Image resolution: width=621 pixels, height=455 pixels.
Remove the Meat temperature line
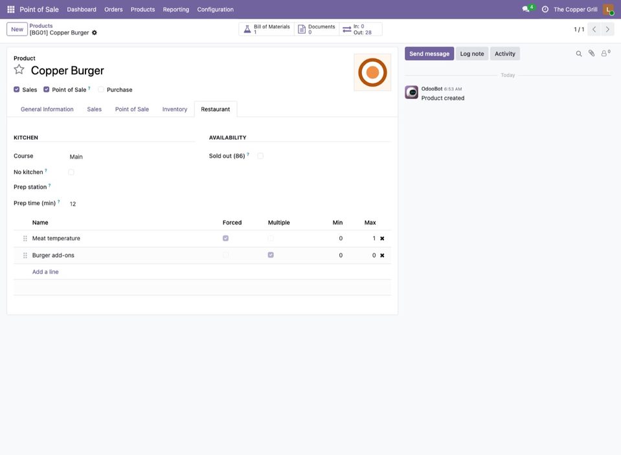pyautogui.click(x=382, y=238)
